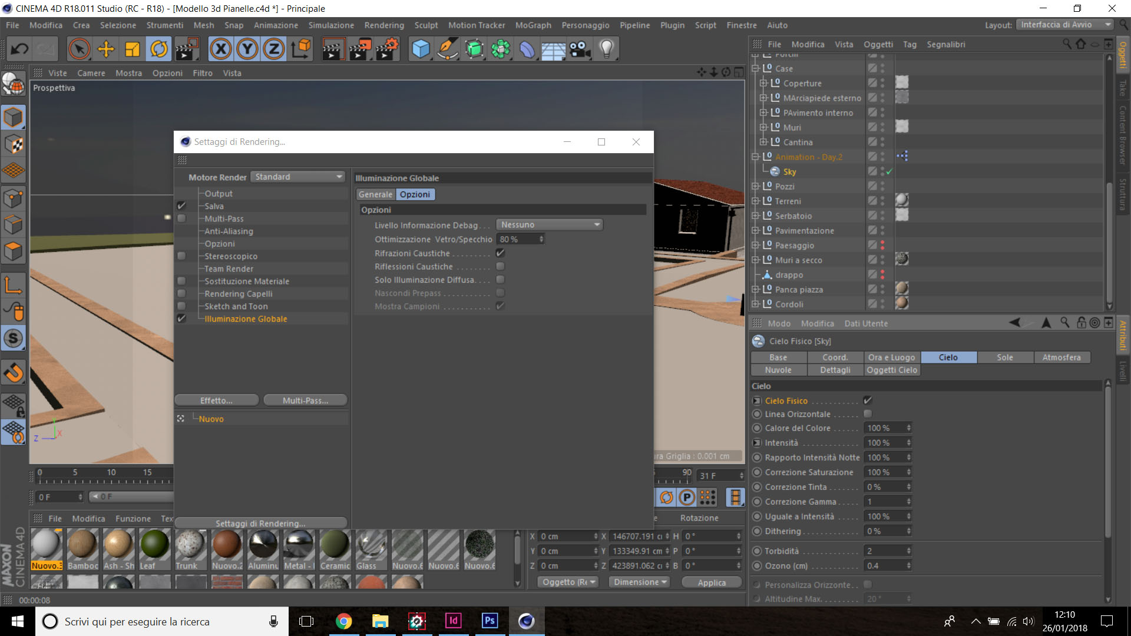Activate the Rotate tool
The image size is (1131, 636).
159,49
